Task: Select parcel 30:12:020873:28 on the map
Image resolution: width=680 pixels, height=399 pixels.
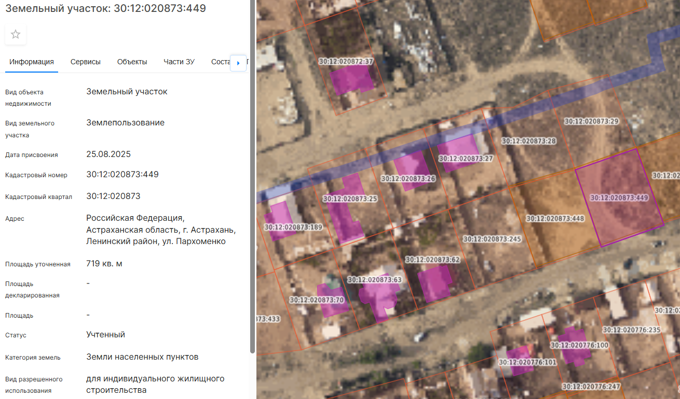Action: pyautogui.click(x=528, y=141)
